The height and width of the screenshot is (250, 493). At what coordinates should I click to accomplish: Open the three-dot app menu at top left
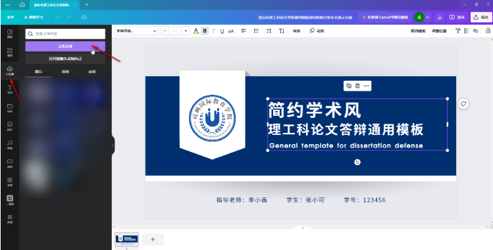(x=8, y=5)
